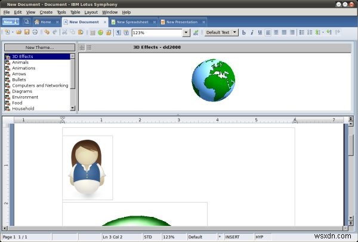The width and height of the screenshot is (358, 242).
Task: Click the right indent marker on ruler
Action: (x=295, y=121)
